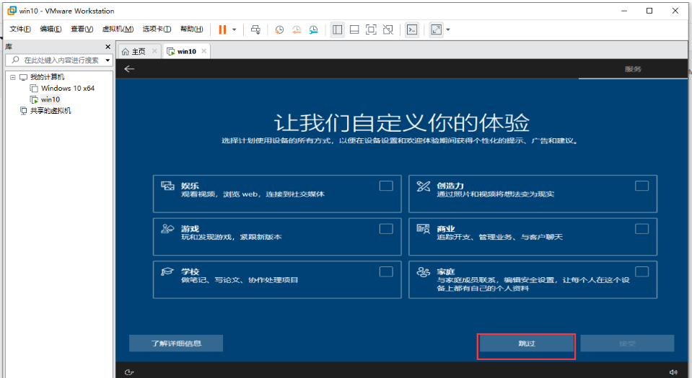
Task: Click the setup volume speaker icon
Action: [673, 372]
